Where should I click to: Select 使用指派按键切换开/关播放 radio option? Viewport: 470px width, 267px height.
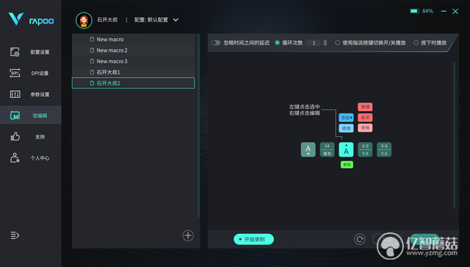[337, 43]
